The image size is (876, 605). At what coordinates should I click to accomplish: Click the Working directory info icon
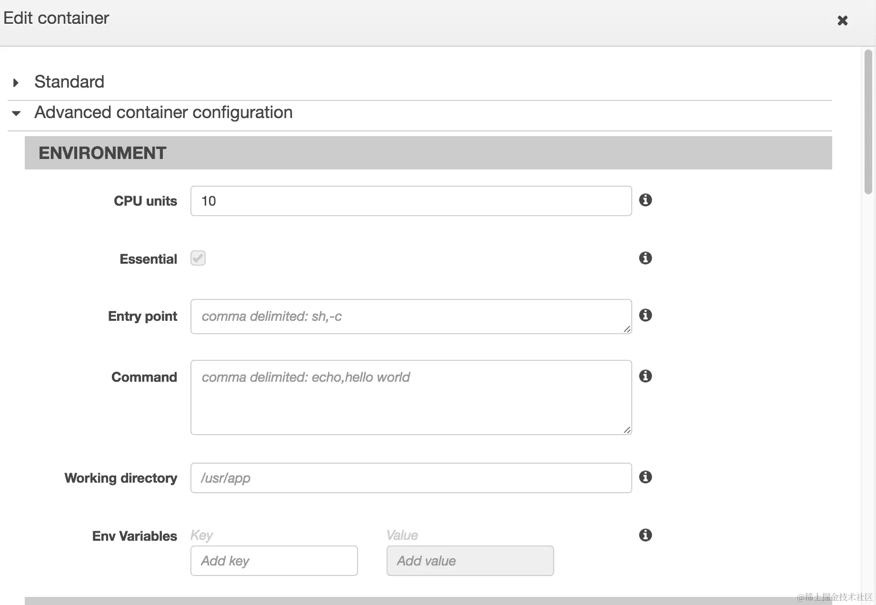(646, 477)
